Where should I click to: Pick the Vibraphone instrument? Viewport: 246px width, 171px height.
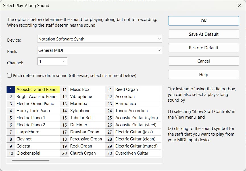click(81, 97)
